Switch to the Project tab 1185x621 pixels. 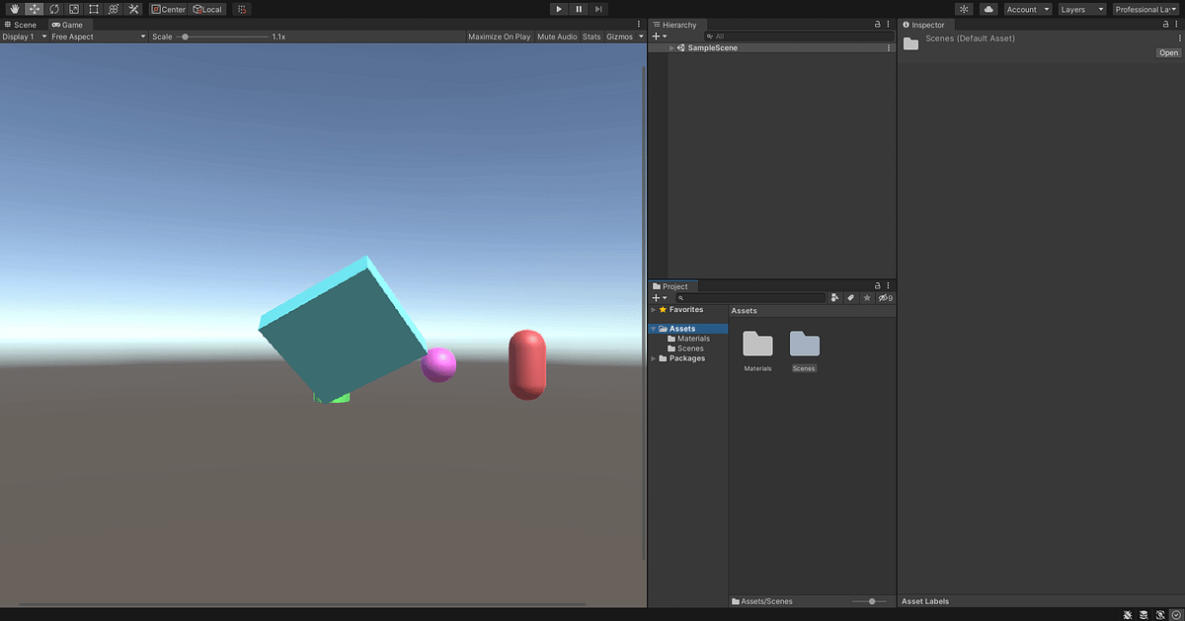pyautogui.click(x=672, y=285)
